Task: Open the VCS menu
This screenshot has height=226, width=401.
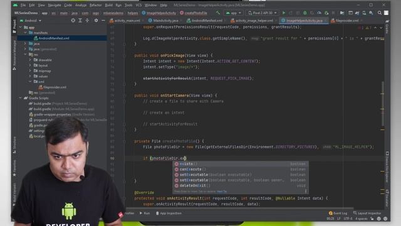Action: [x=138, y=5]
